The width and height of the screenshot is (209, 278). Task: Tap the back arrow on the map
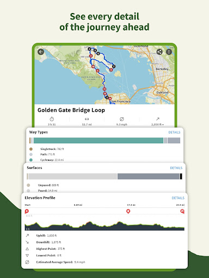tap(41, 52)
